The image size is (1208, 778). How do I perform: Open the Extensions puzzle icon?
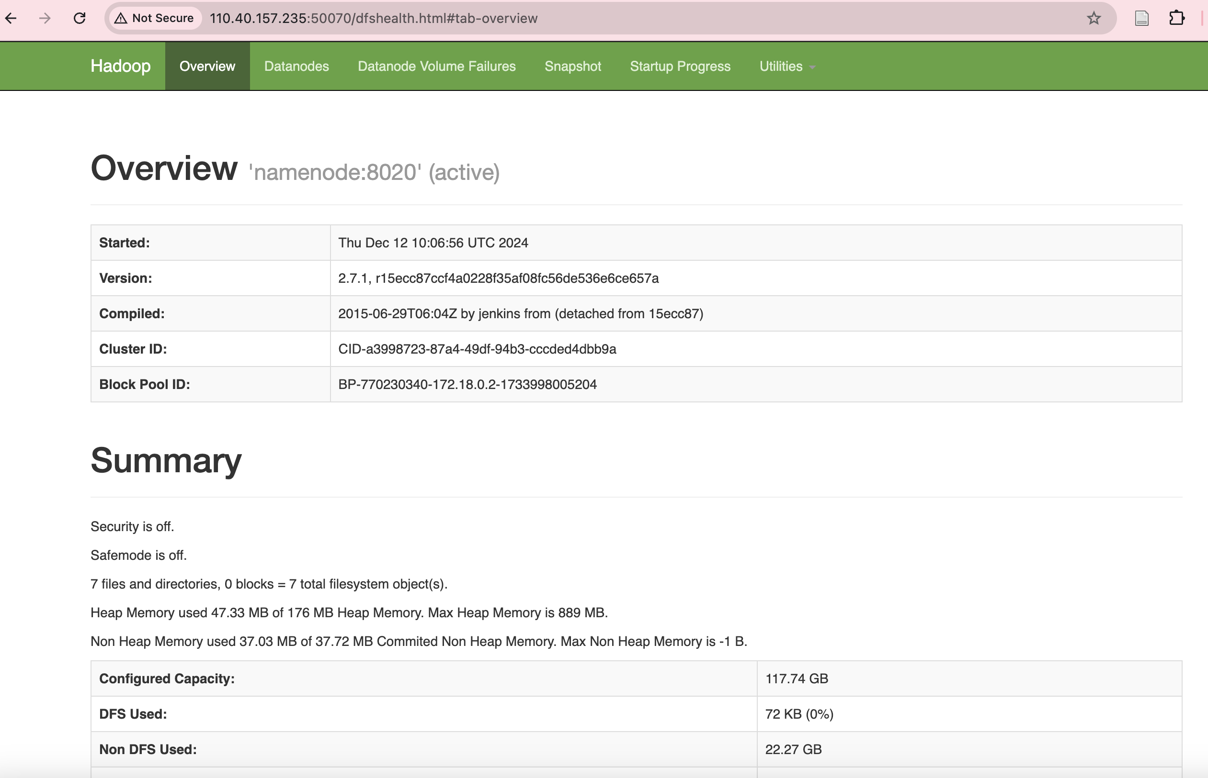click(1177, 18)
